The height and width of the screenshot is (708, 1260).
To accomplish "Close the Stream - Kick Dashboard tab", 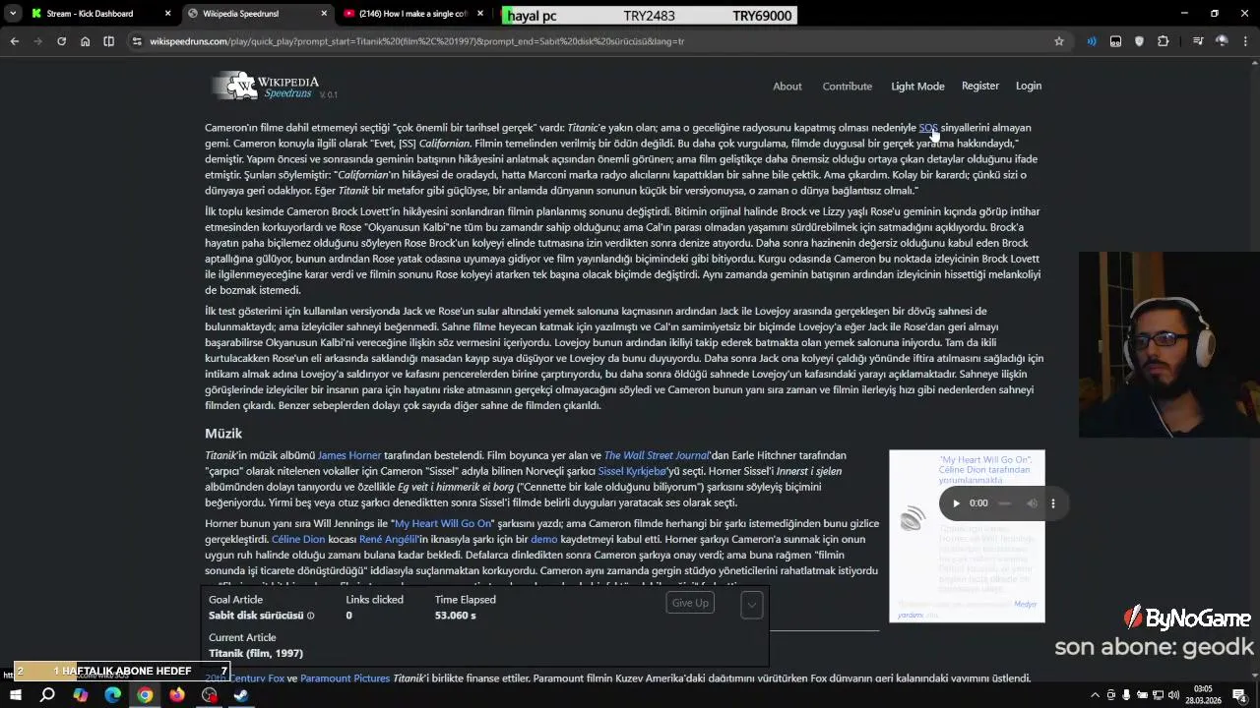I will [x=167, y=14].
